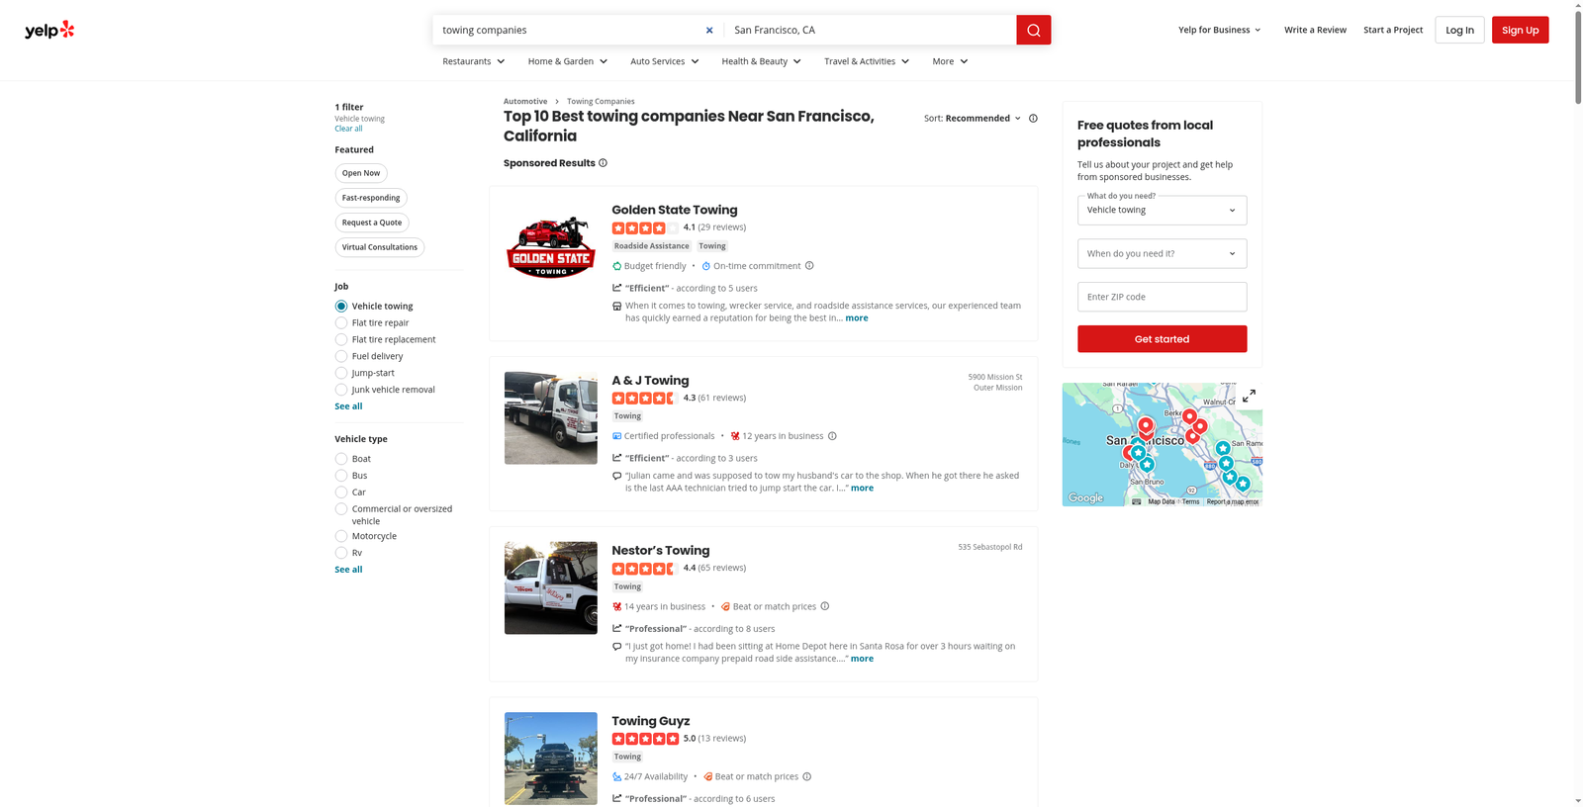Open info icon next to Sponsored Results

point(603,163)
